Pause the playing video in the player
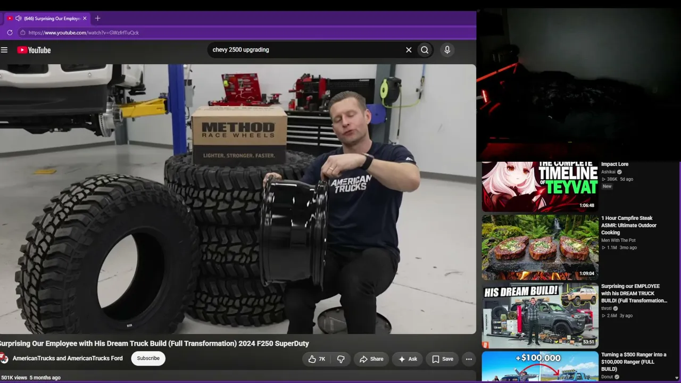This screenshot has height=383, width=681. [x=238, y=199]
